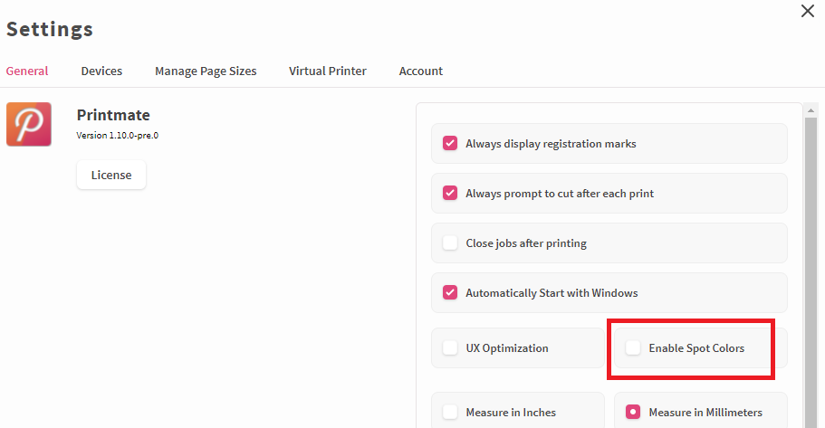Image resolution: width=825 pixels, height=428 pixels.
Task: Enable Close jobs after printing
Action: click(450, 243)
